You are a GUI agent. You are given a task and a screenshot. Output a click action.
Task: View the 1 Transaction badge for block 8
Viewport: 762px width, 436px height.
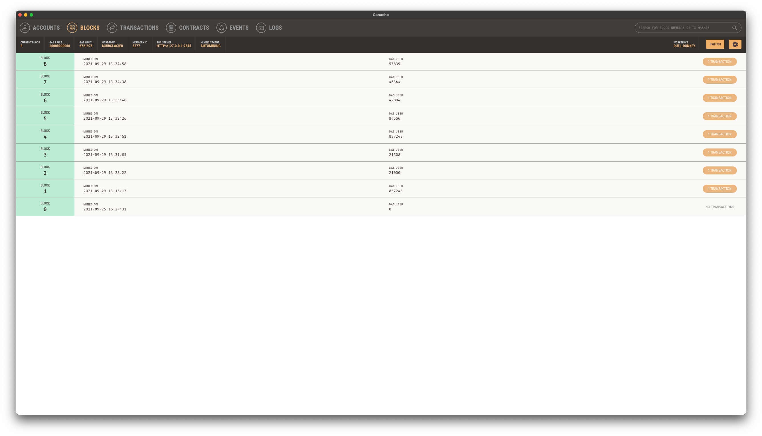click(719, 62)
